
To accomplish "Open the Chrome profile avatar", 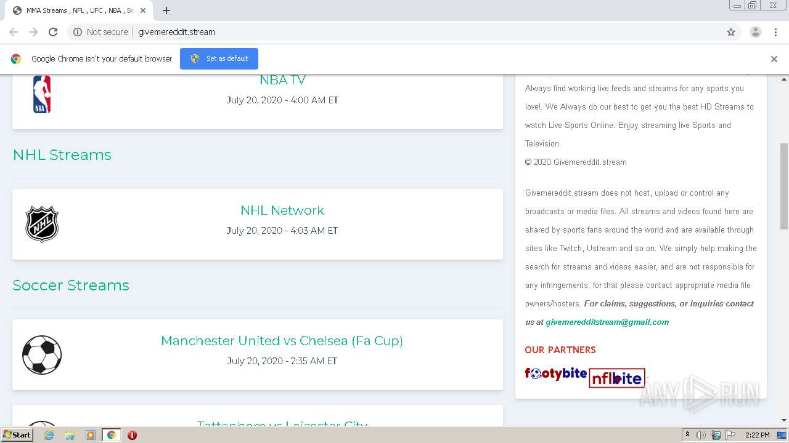I will coord(756,32).
